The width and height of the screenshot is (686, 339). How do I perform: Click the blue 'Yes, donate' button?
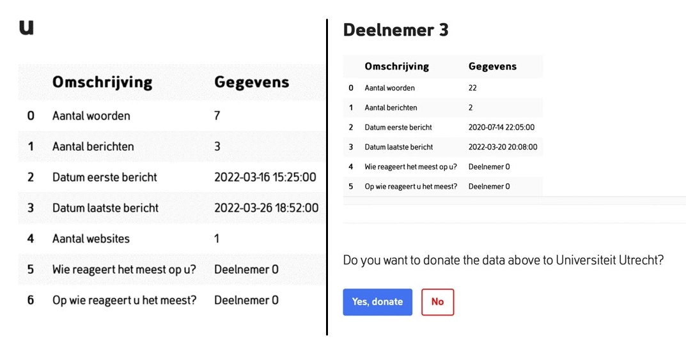click(377, 302)
